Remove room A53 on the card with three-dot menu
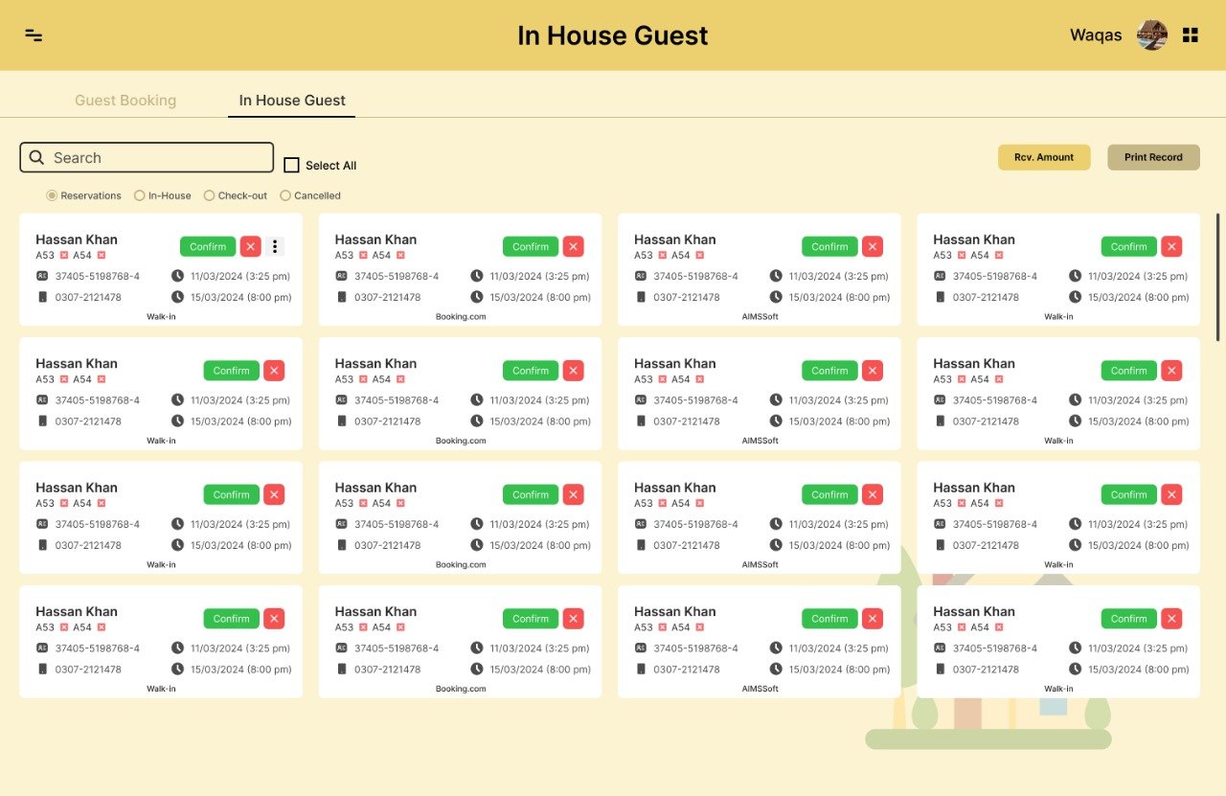 (64, 255)
